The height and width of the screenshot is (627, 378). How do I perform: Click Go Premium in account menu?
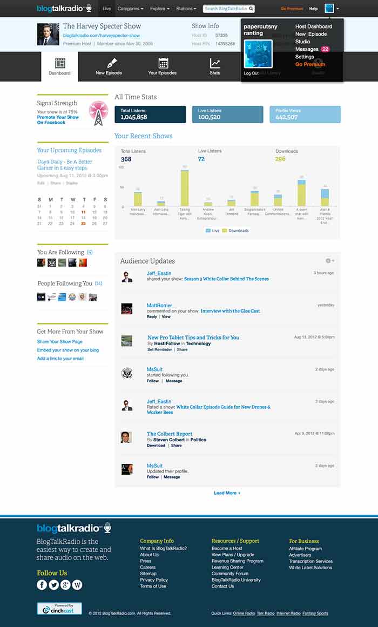tap(310, 64)
